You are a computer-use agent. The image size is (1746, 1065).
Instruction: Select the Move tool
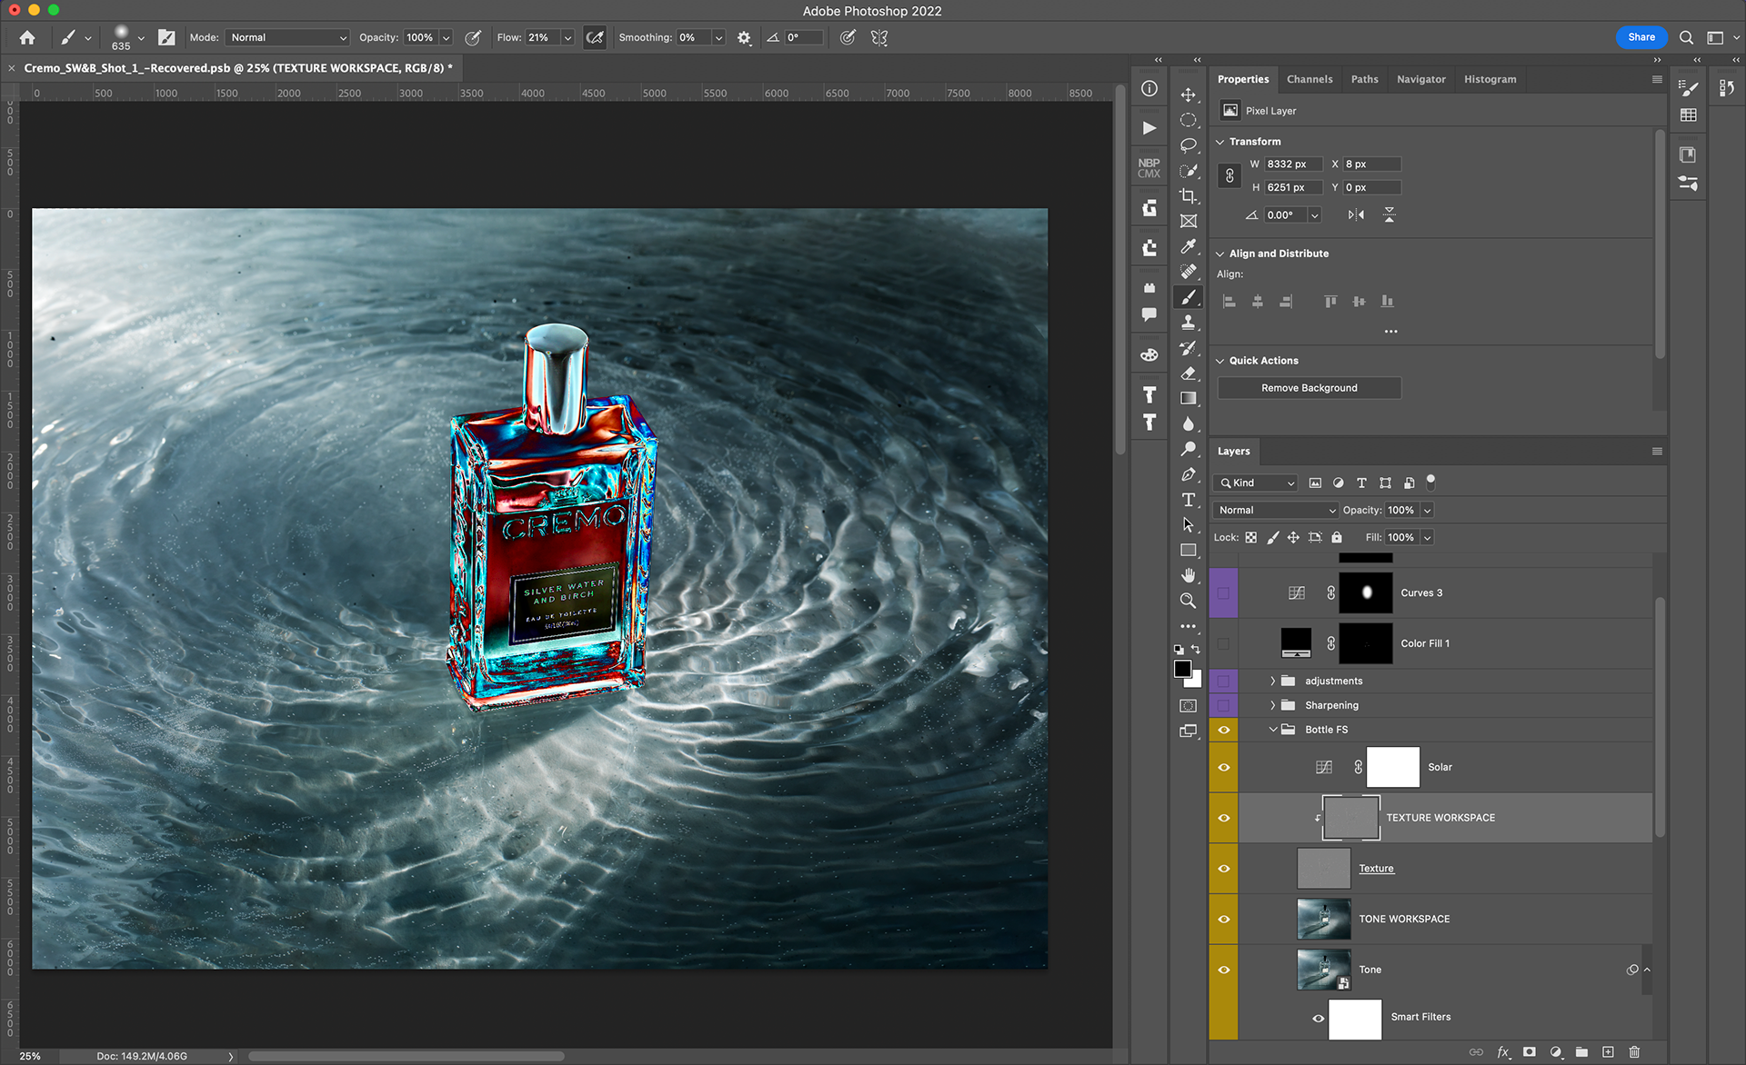[x=1188, y=95]
